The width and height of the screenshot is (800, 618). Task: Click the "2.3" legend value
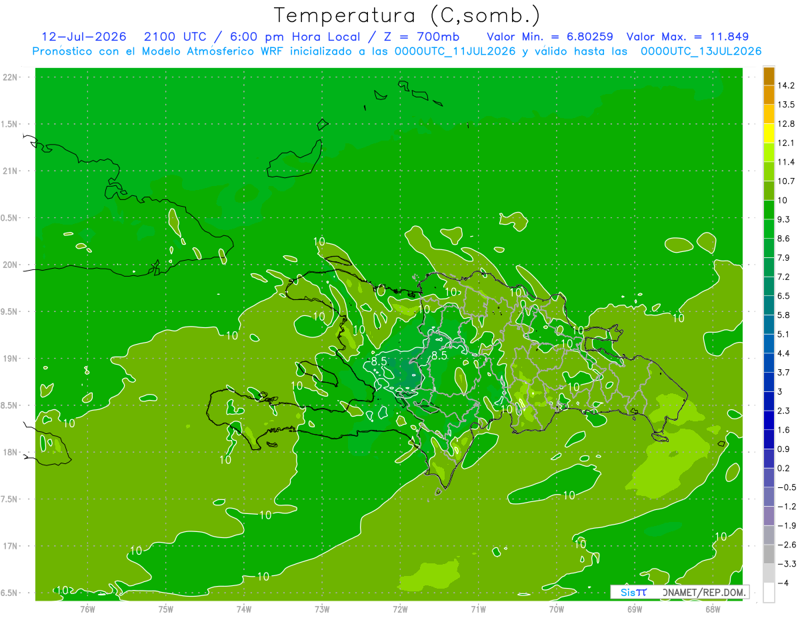coord(784,411)
